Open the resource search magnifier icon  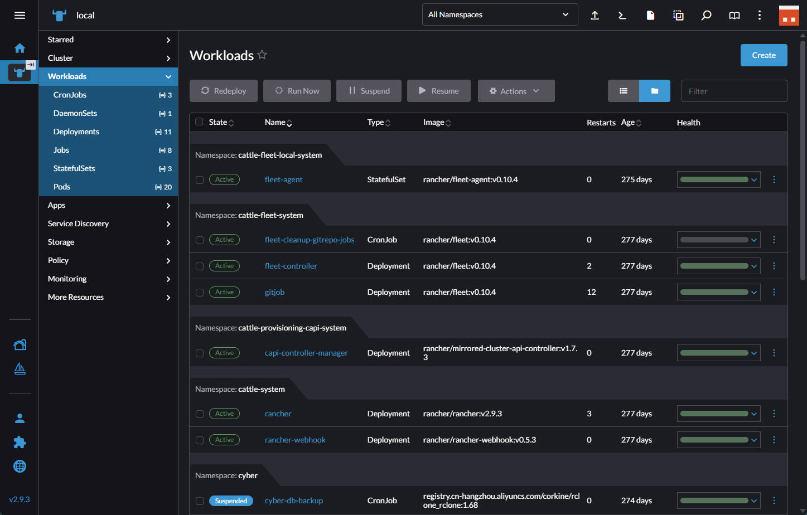(x=706, y=15)
